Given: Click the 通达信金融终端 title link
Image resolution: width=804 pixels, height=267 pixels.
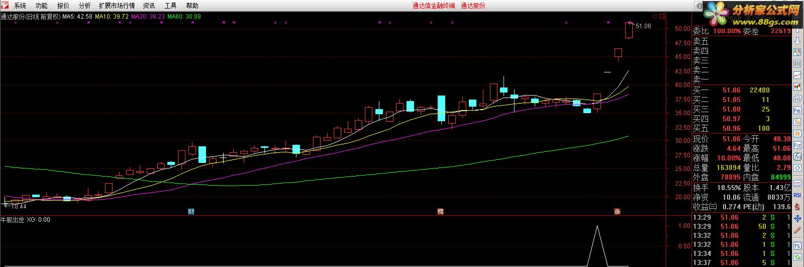Looking at the screenshot, I should coord(434,6).
